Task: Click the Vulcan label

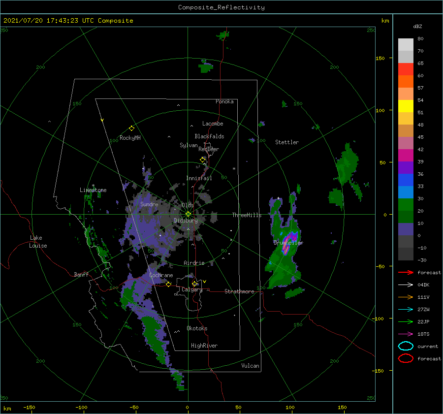Action: point(251,366)
